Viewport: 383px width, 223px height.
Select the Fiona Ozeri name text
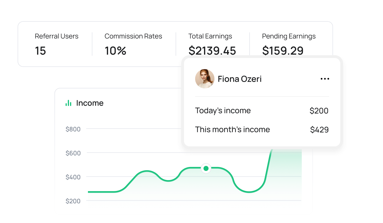(240, 79)
